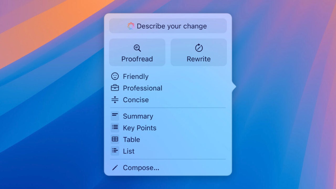The height and width of the screenshot is (189, 336).
Task: Click the list icon beside List
Action: pyautogui.click(x=115, y=151)
